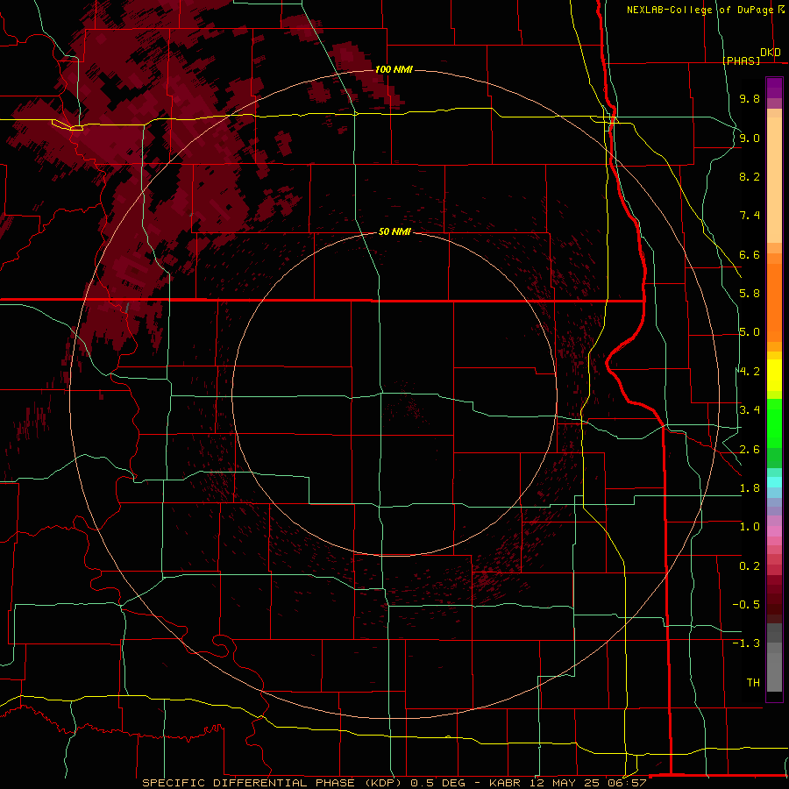Click the 6.6 value on the color scale
789x789 pixels.
coord(750,254)
